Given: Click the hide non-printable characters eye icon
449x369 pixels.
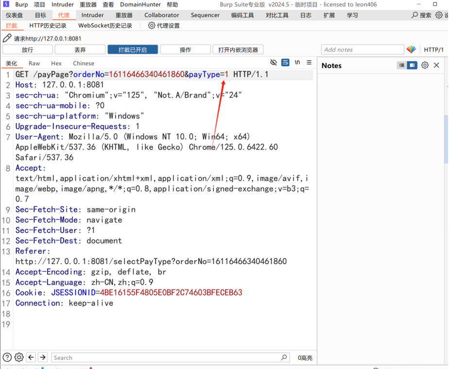Looking at the screenshot, I should click(x=274, y=63).
